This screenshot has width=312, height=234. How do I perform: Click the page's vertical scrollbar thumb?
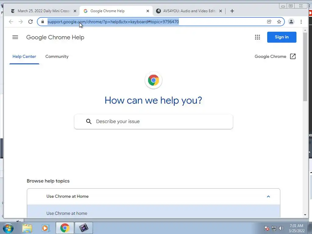point(305,67)
